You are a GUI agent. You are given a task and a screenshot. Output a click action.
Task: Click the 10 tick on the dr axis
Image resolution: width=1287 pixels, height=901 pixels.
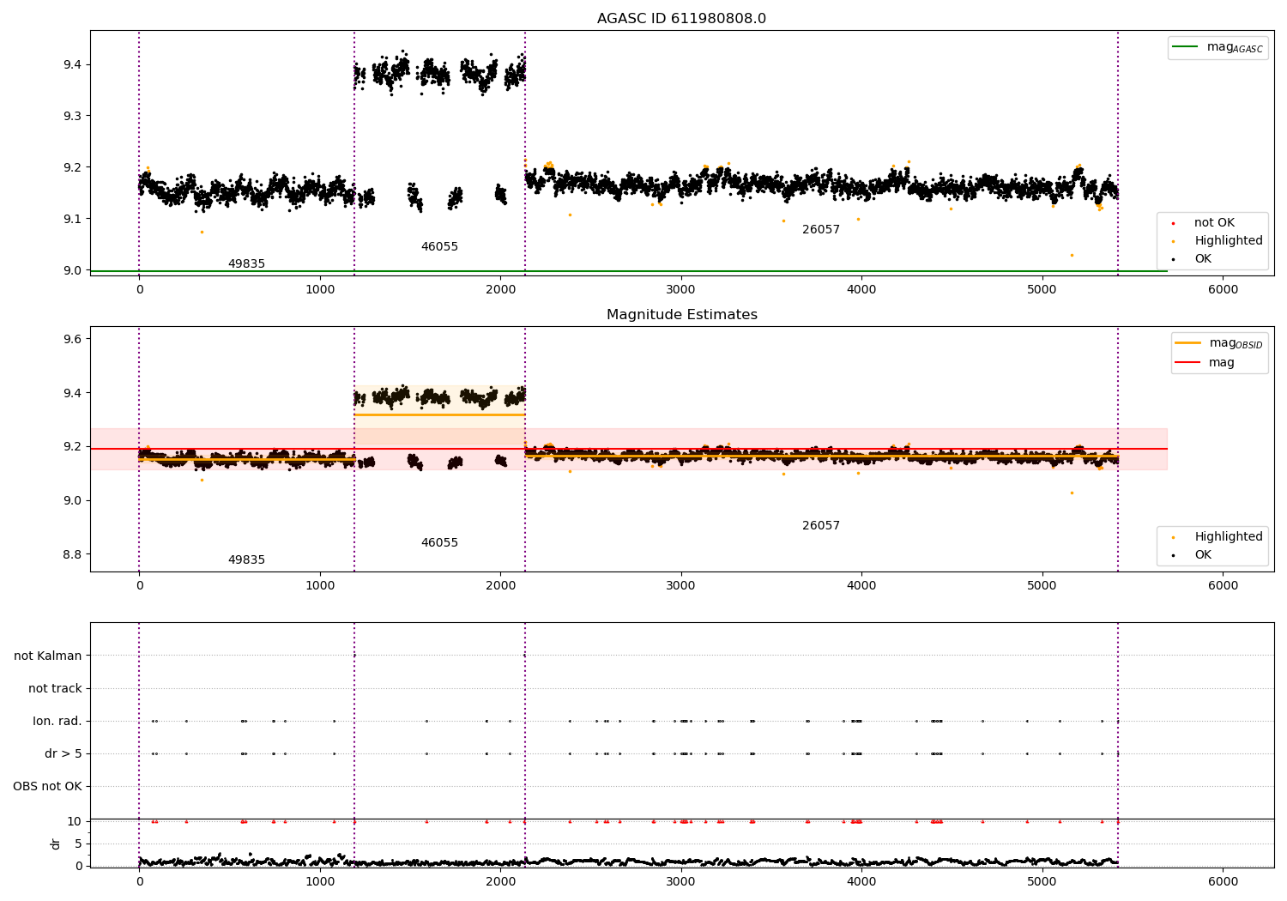[x=75, y=822]
